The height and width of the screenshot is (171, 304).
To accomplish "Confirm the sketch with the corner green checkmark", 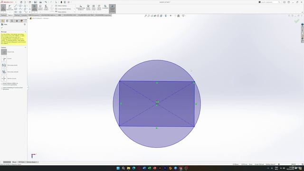I will click(x=296, y=21).
